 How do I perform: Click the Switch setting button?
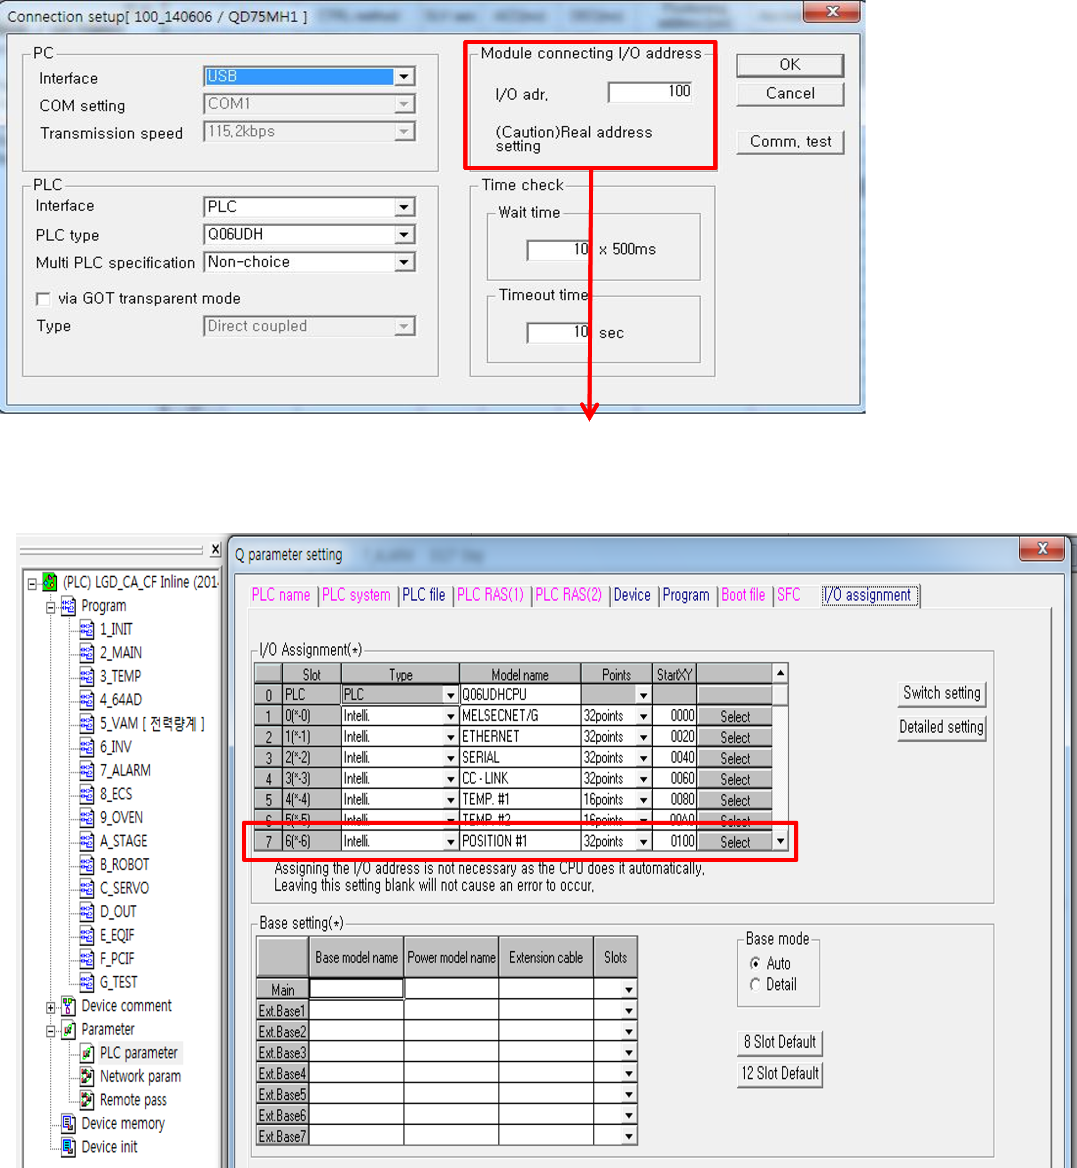pyautogui.click(x=942, y=694)
